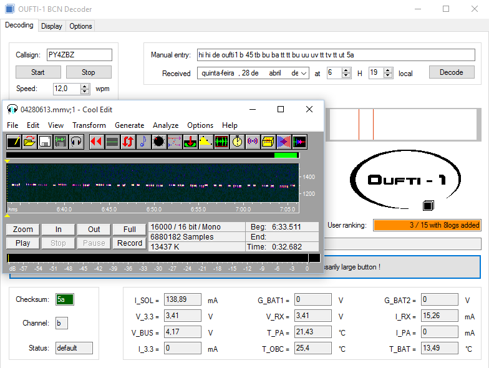Open the Analyze menu in Cool Edit

(166, 125)
